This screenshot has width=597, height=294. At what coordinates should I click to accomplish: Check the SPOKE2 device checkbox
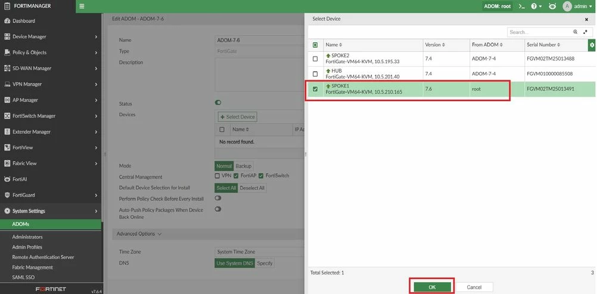pos(315,58)
